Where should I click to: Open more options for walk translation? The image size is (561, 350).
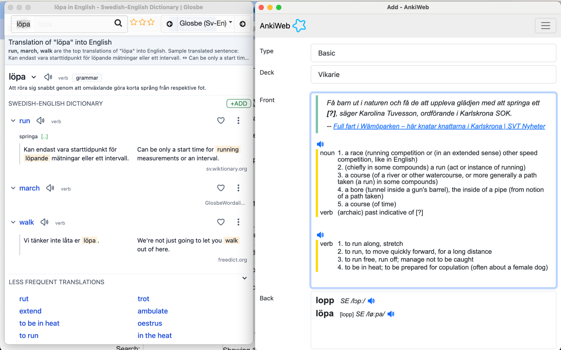click(x=238, y=222)
